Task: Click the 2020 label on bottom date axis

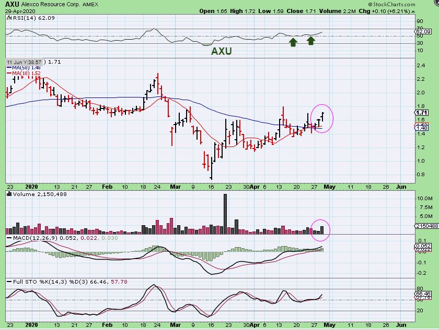Action: [31, 325]
